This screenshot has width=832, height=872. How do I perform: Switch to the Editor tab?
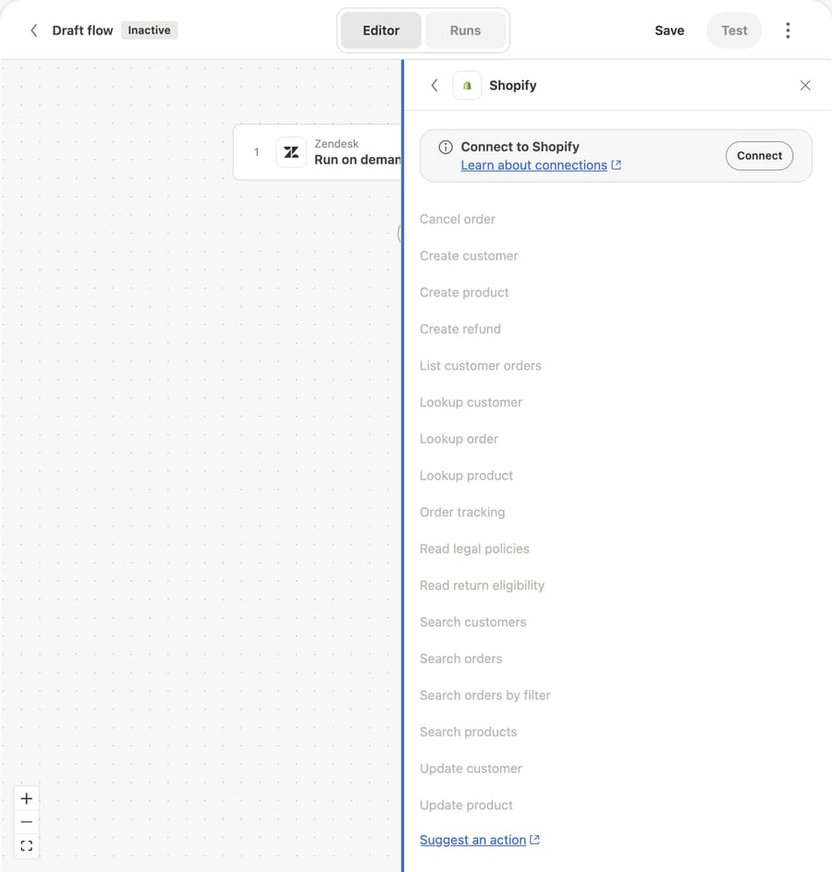pos(381,30)
